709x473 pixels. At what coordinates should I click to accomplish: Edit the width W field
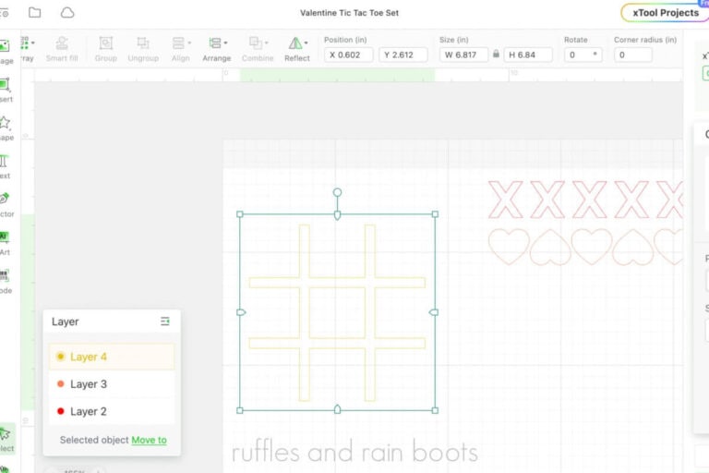coord(464,55)
